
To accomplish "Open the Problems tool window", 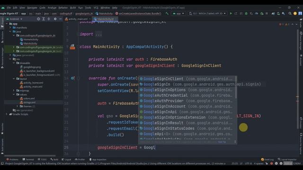I will click(12, 160).
